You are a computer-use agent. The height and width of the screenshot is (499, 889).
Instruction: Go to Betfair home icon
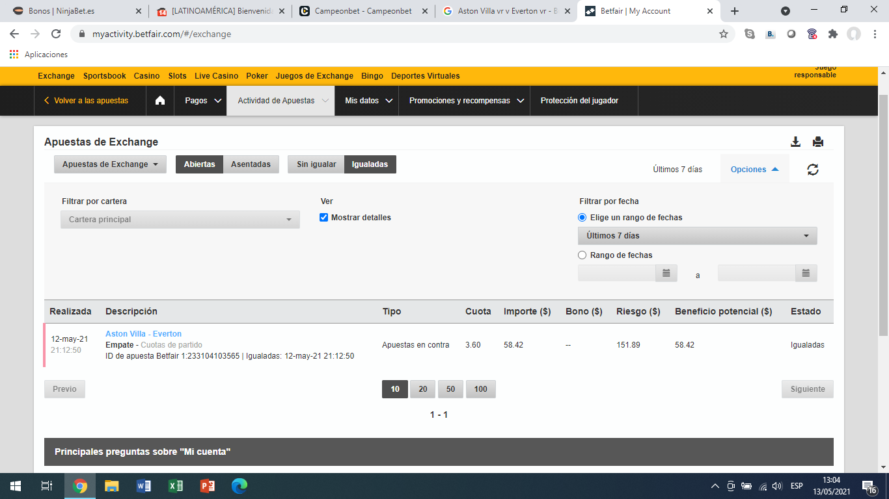[x=160, y=101]
